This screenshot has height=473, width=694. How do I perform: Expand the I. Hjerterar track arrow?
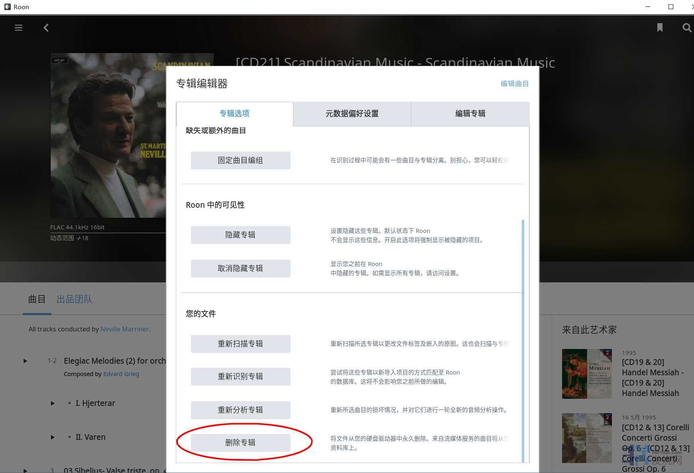[x=53, y=403]
